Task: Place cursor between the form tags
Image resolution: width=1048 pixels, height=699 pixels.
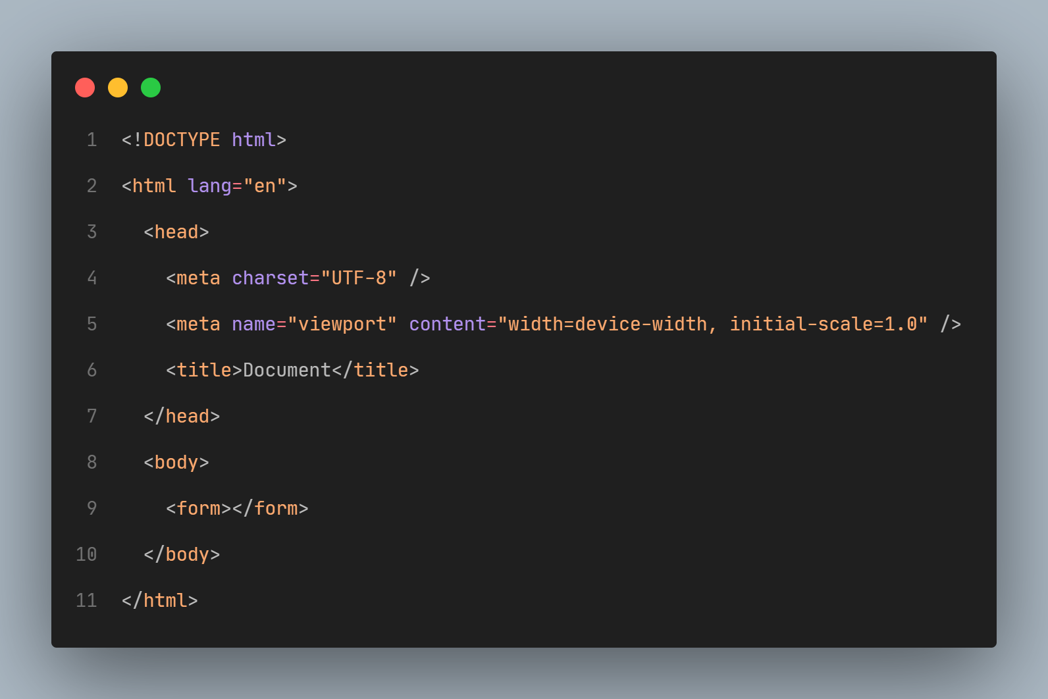Action: [x=232, y=508]
